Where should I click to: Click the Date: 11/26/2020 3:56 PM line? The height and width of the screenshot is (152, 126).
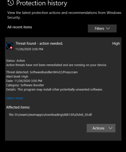pyautogui.click(x=24, y=81)
